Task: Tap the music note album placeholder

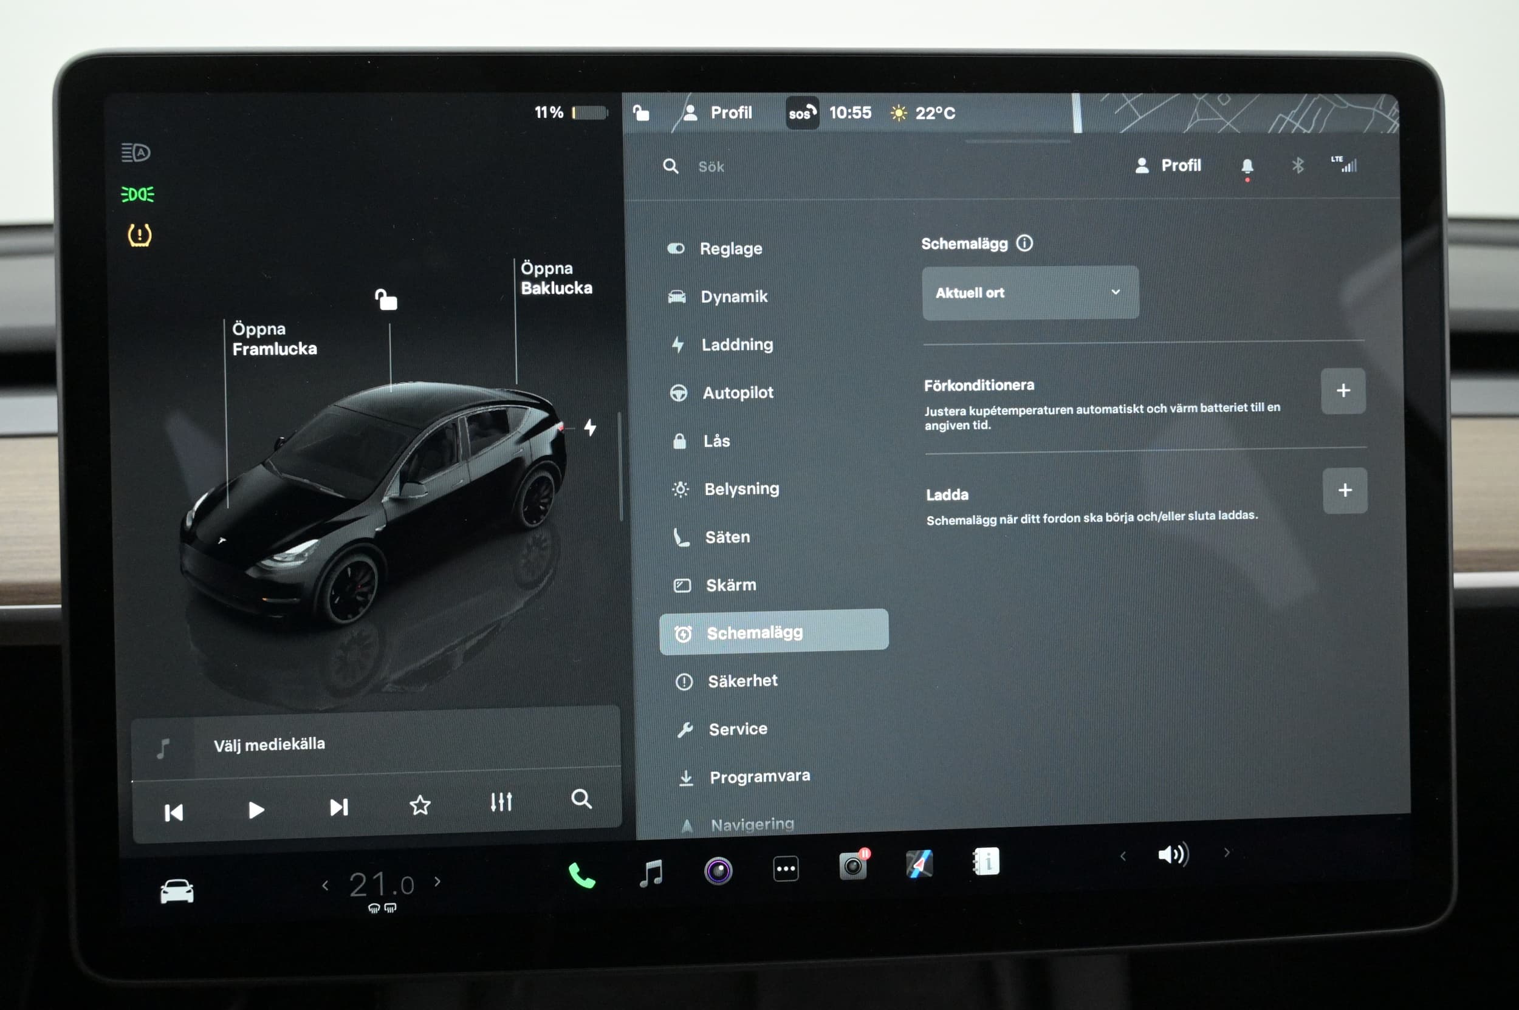Action: (163, 748)
